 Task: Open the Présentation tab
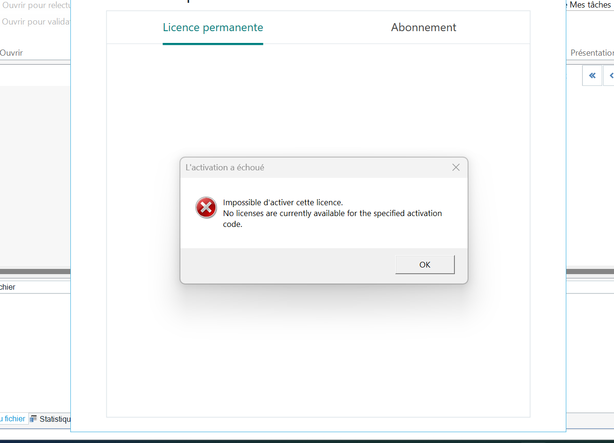coord(592,52)
